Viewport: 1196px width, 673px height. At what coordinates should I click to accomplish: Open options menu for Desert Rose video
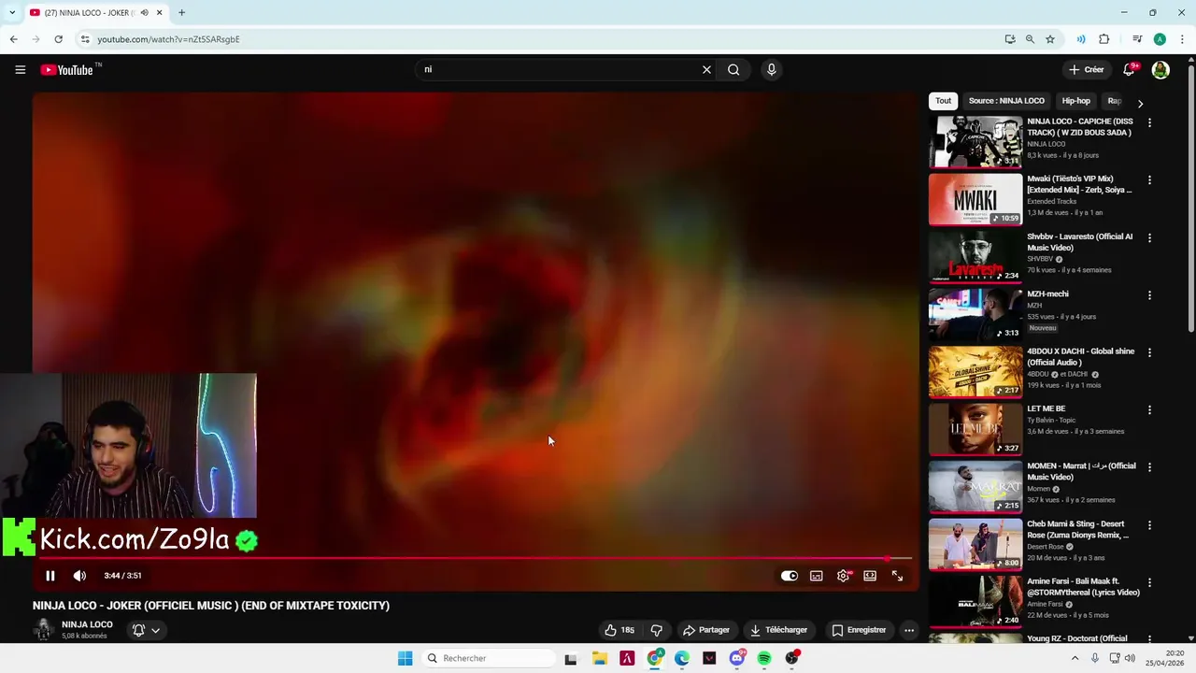click(x=1149, y=524)
